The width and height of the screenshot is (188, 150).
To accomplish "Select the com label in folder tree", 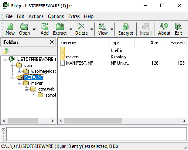I will tap(28, 65).
